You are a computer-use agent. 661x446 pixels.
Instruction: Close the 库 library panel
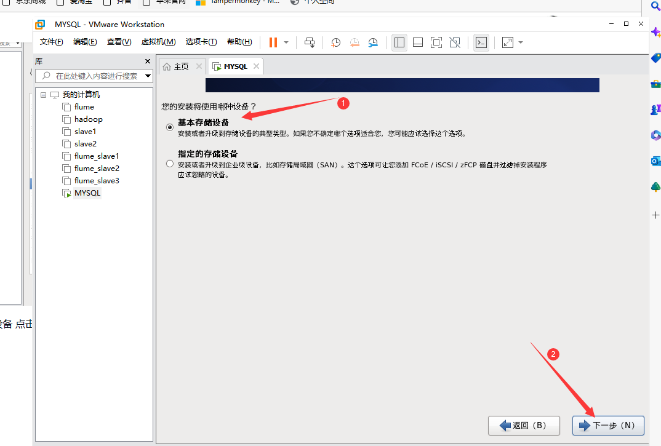click(x=148, y=61)
